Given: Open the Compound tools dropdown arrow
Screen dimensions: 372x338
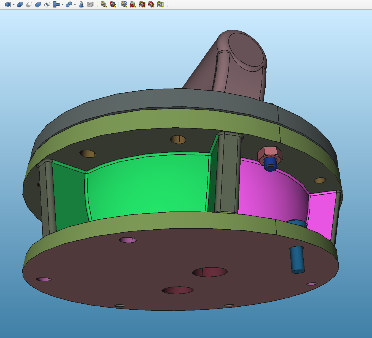Looking at the screenshot, I should click(14, 5).
